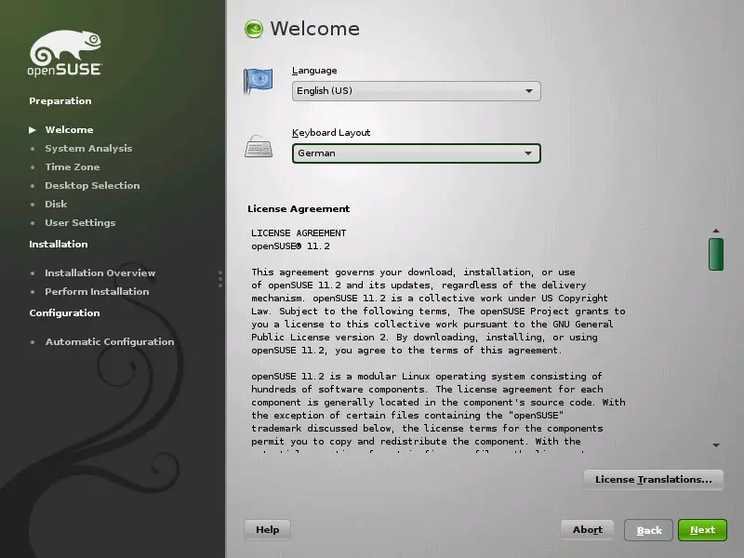
Task: Click the license scroll down arrow
Action: click(x=716, y=445)
